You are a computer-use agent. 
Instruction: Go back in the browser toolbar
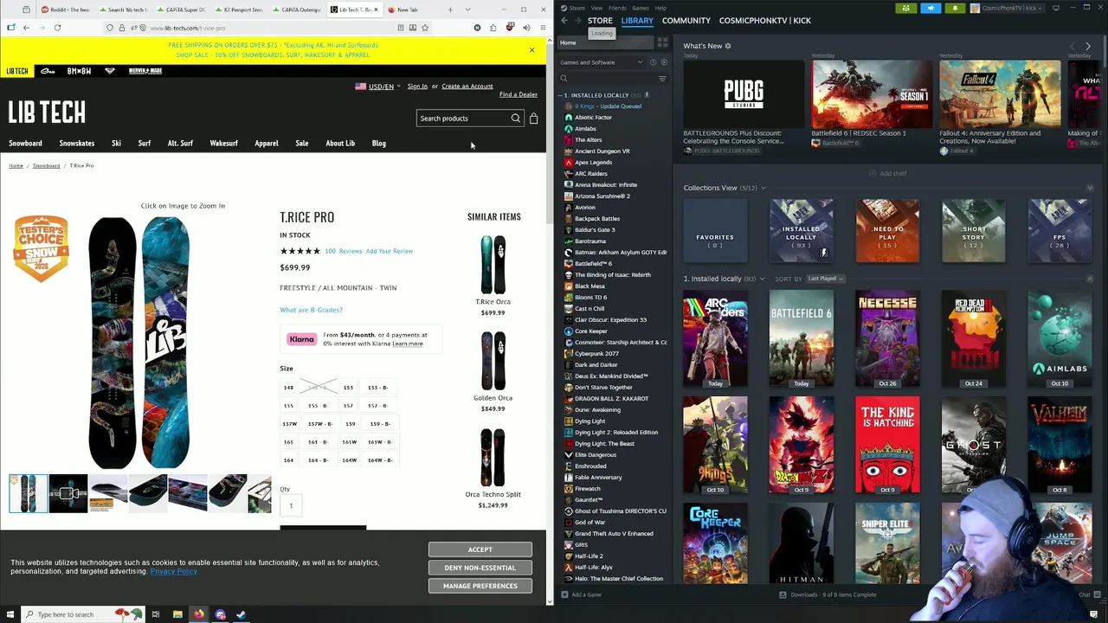(x=26, y=28)
